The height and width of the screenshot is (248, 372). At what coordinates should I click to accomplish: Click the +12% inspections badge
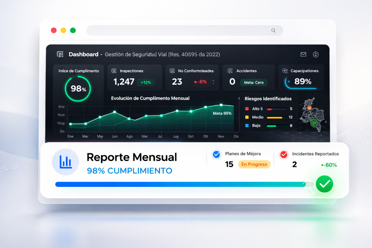coord(146,82)
